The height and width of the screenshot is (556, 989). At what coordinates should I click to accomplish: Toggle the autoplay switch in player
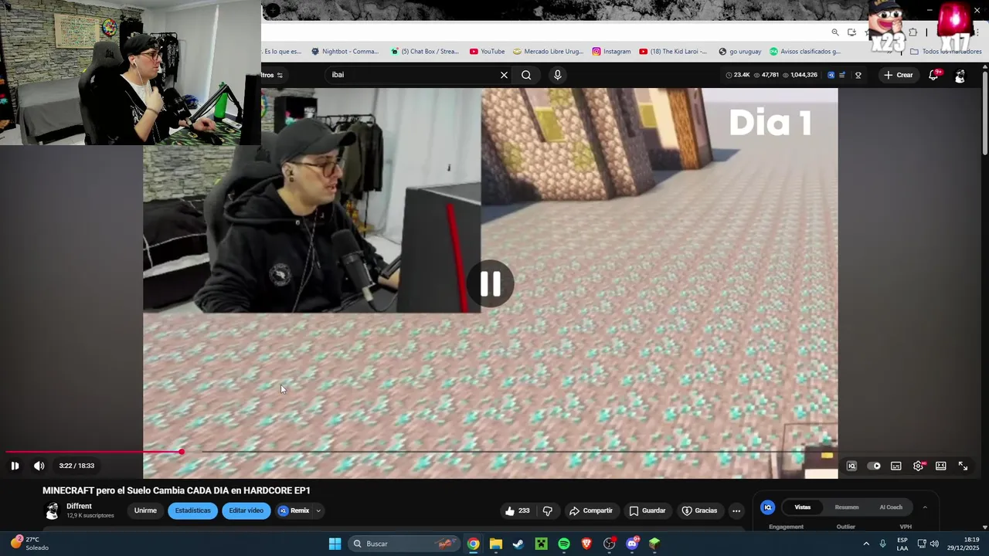(x=874, y=466)
